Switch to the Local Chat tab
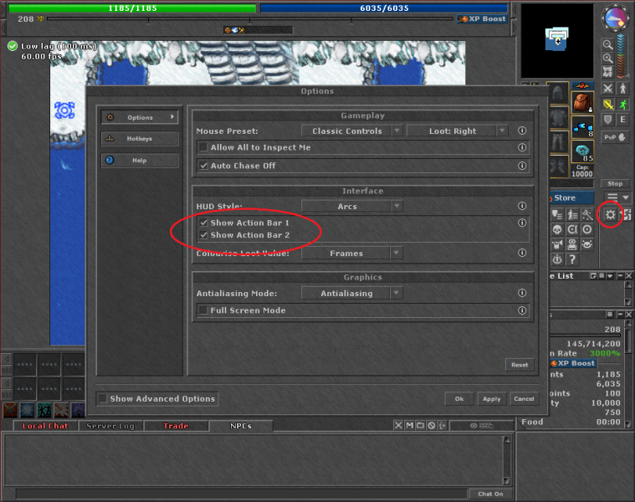The height and width of the screenshot is (502, 635). (x=45, y=426)
